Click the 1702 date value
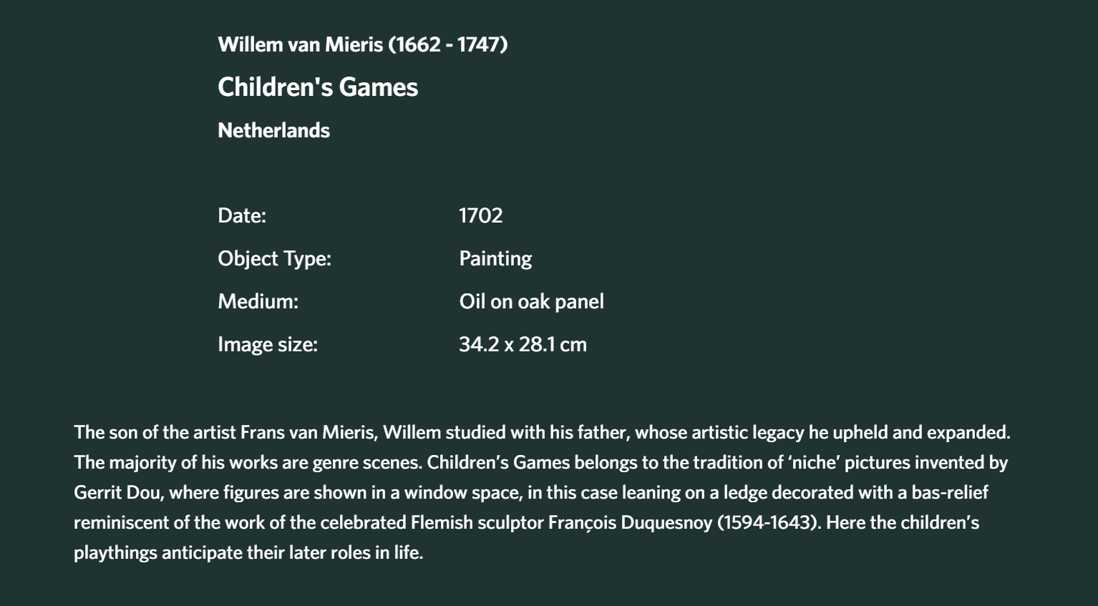The height and width of the screenshot is (606, 1098). click(x=480, y=215)
